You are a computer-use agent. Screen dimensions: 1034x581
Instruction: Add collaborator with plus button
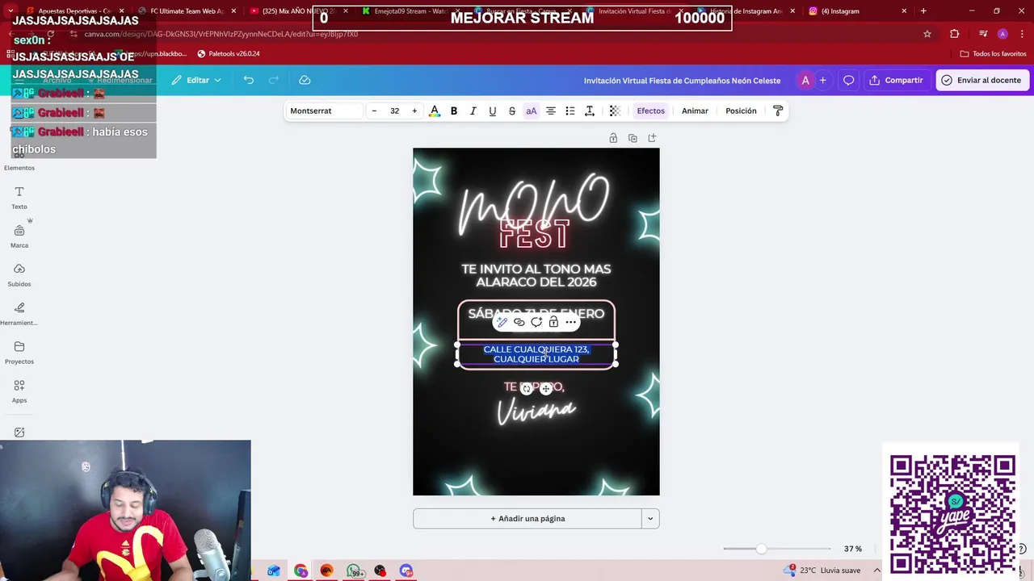point(823,80)
